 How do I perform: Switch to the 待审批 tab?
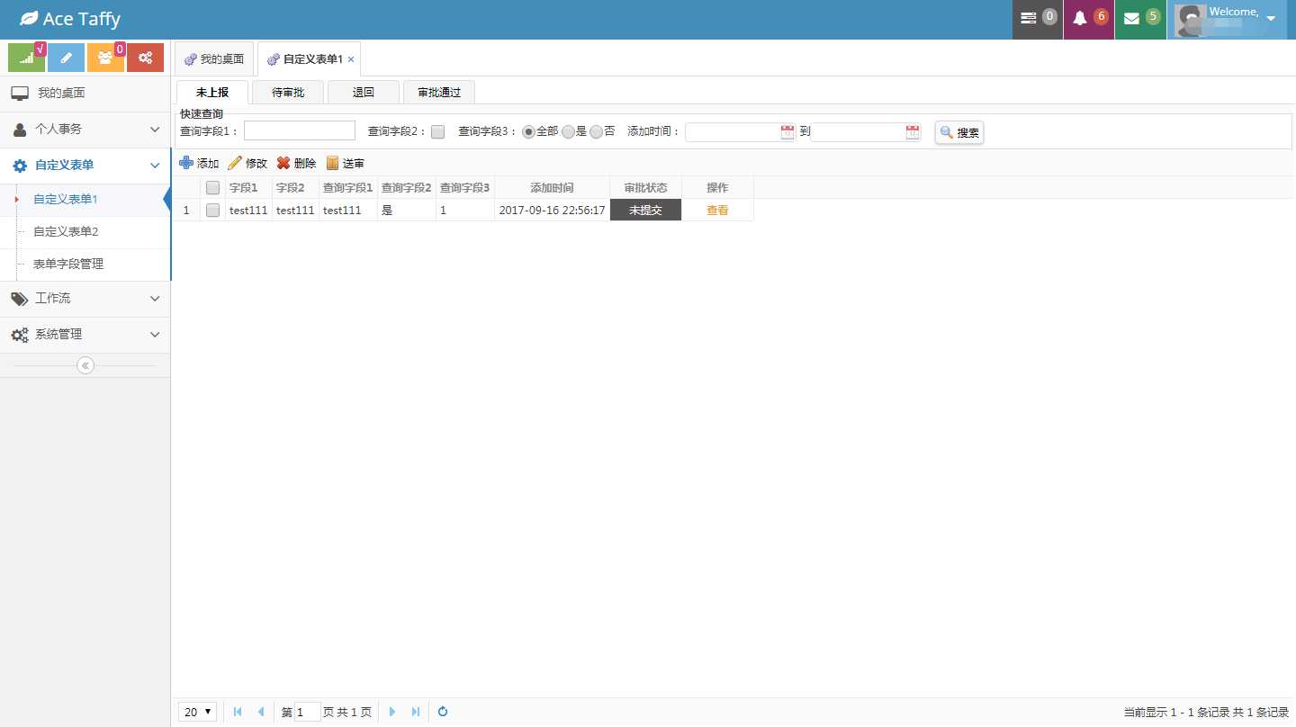tap(288, 93)
